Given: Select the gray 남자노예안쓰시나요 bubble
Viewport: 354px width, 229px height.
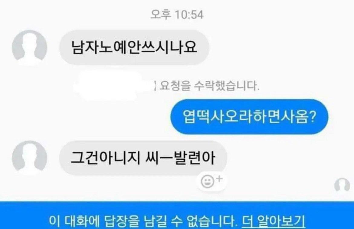Looking at the screenshot, I should (134, 48).
